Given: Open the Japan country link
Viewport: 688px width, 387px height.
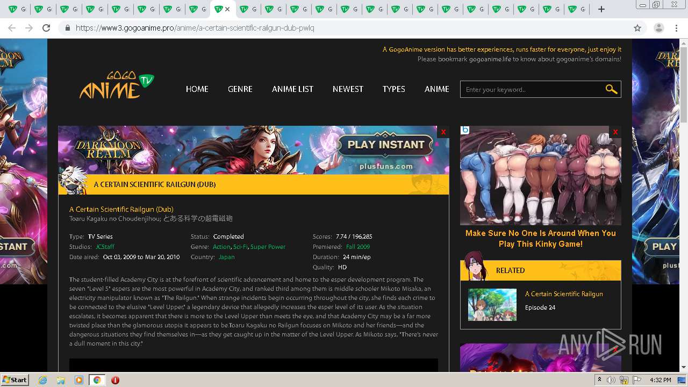Looking at the screenshot, I should click(x=226, y=257).
